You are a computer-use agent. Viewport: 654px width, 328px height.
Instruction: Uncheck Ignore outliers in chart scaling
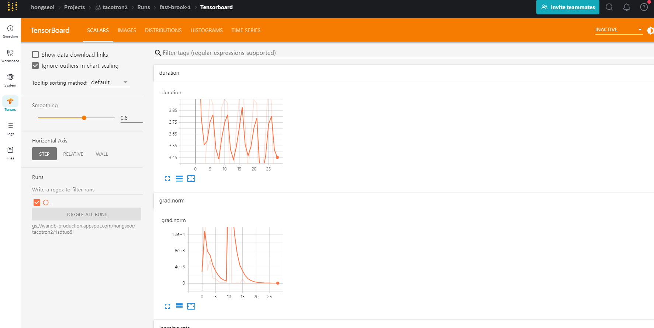[35, 66]
